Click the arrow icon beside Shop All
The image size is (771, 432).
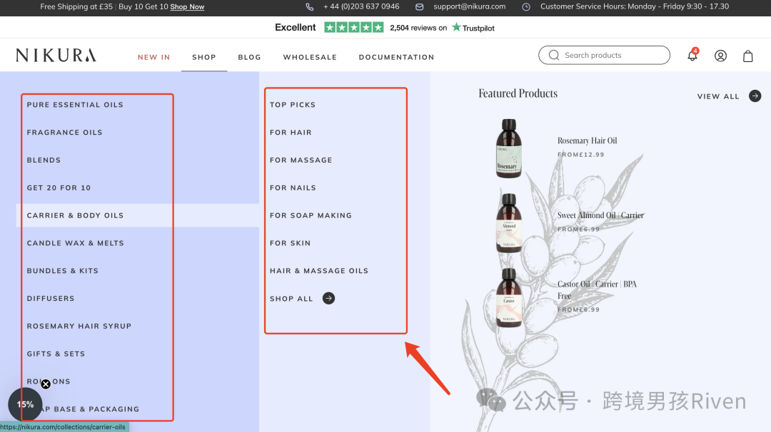click(x=328, y=298)
